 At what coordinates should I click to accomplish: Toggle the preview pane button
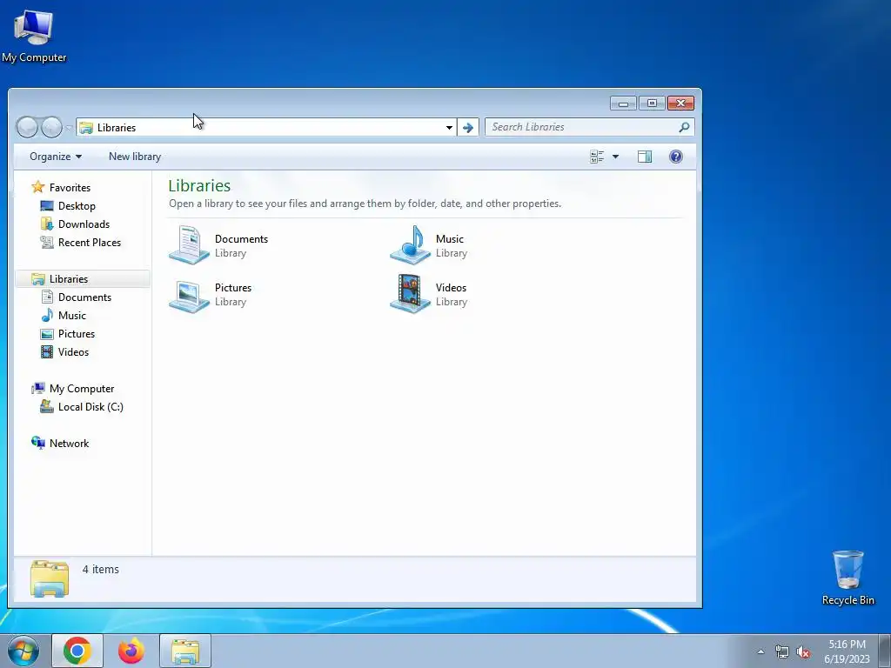pos(645,157)
